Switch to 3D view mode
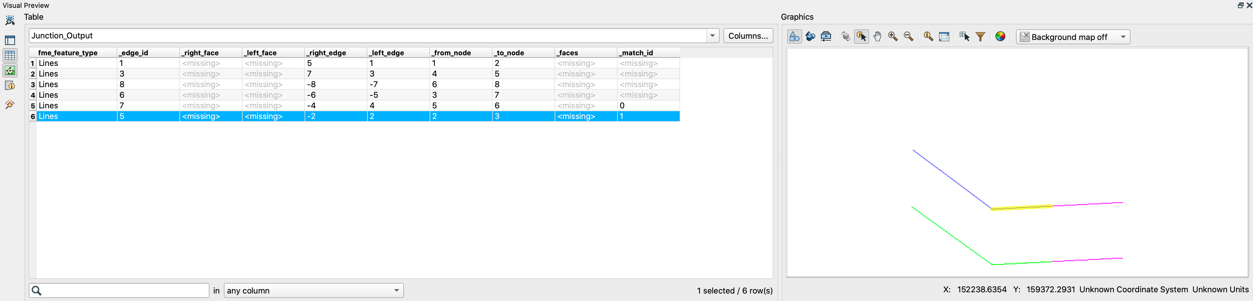1253x301 pixels. click(810, 37)
